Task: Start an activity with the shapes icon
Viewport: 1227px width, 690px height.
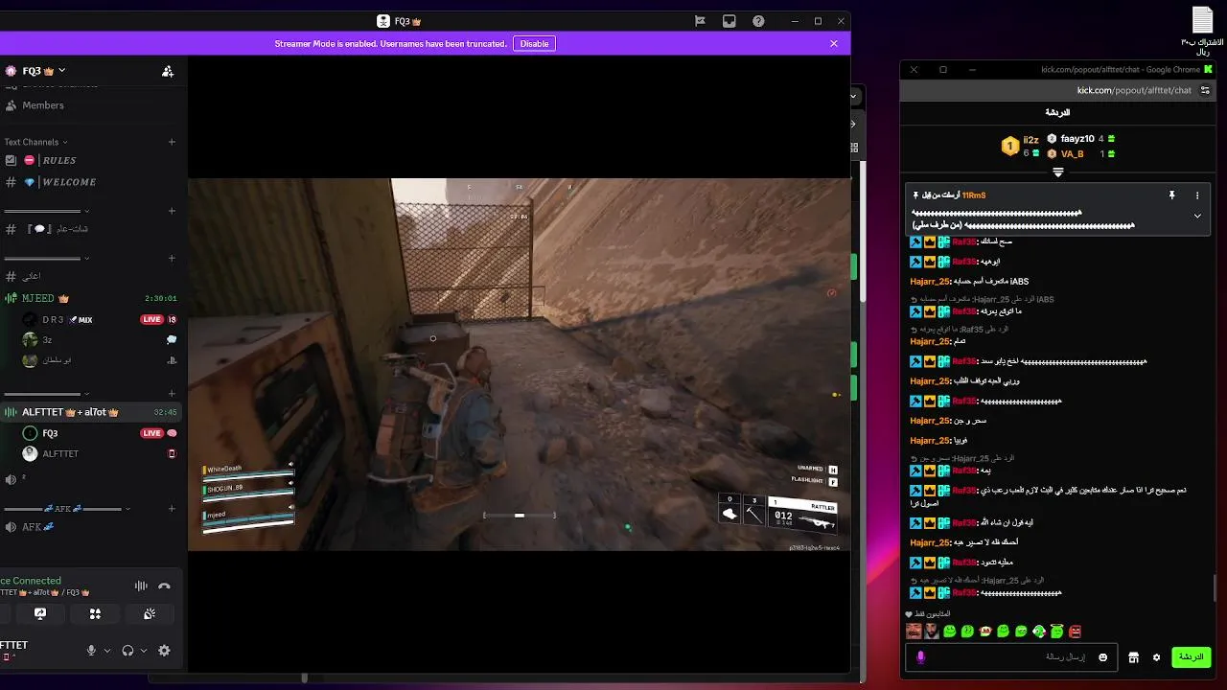Action: coord(95,613)
